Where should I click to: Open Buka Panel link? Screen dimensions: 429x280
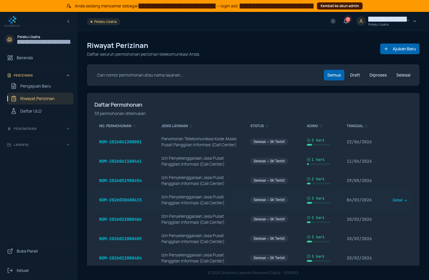pos(39,251)
